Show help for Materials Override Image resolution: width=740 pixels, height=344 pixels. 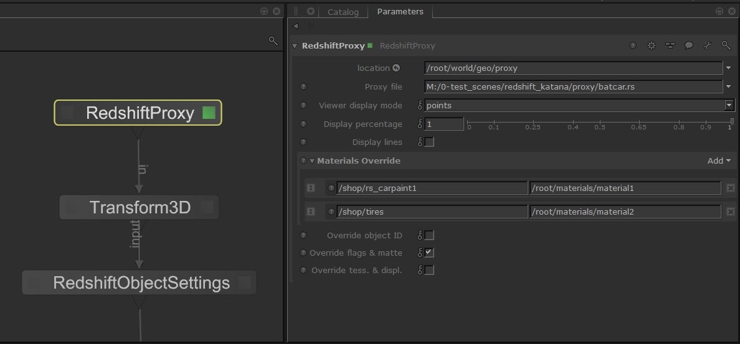click(x=303, y=160)
